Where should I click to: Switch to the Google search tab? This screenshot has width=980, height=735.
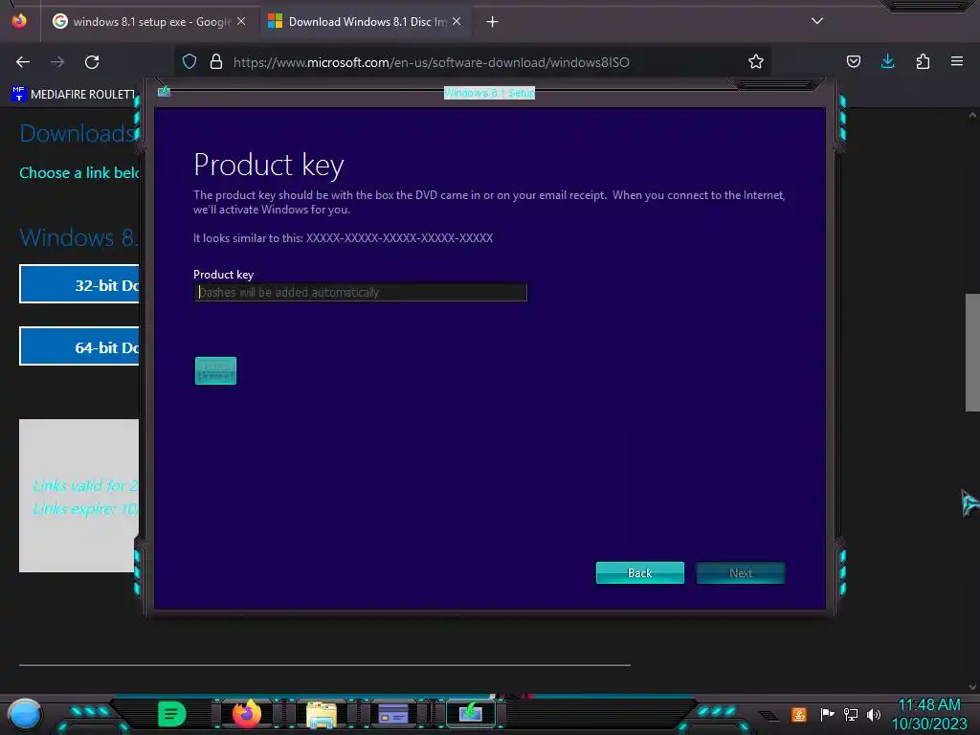[x=150, y=21]
